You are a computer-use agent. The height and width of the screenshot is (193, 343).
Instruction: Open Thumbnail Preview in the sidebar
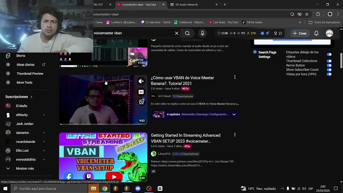point(30,73)
